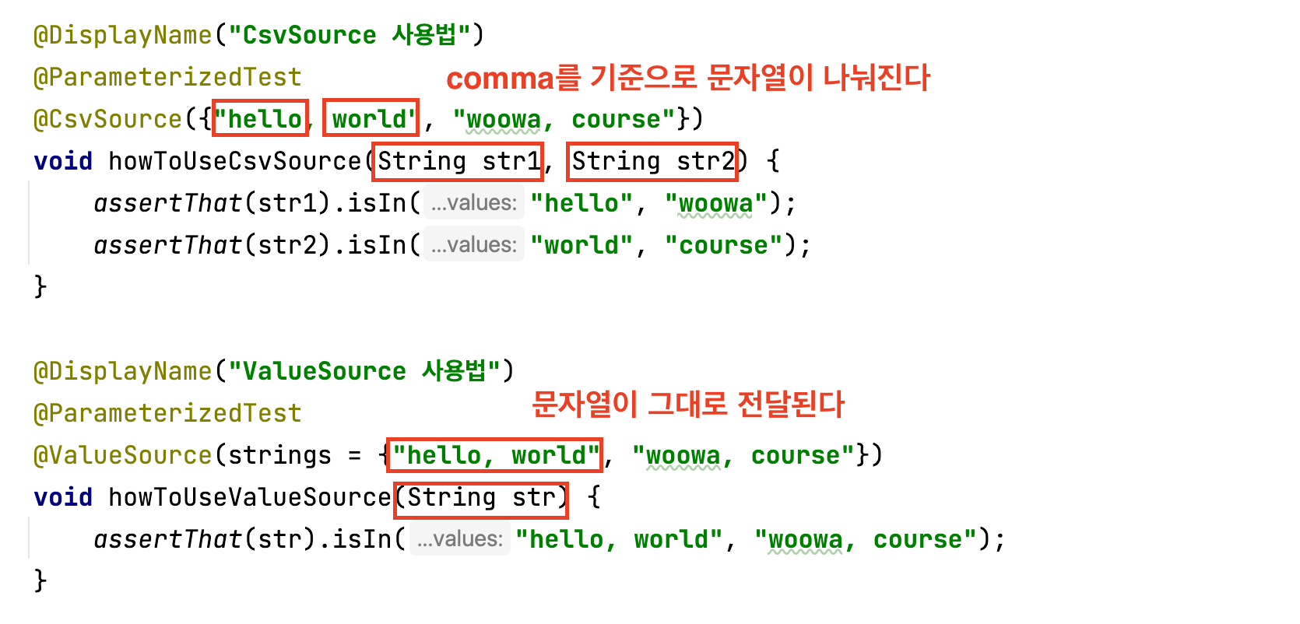1300x624 pixels.
Task: Click the "woowa, course" string inside @ValueSource
Action: [743, 455]
